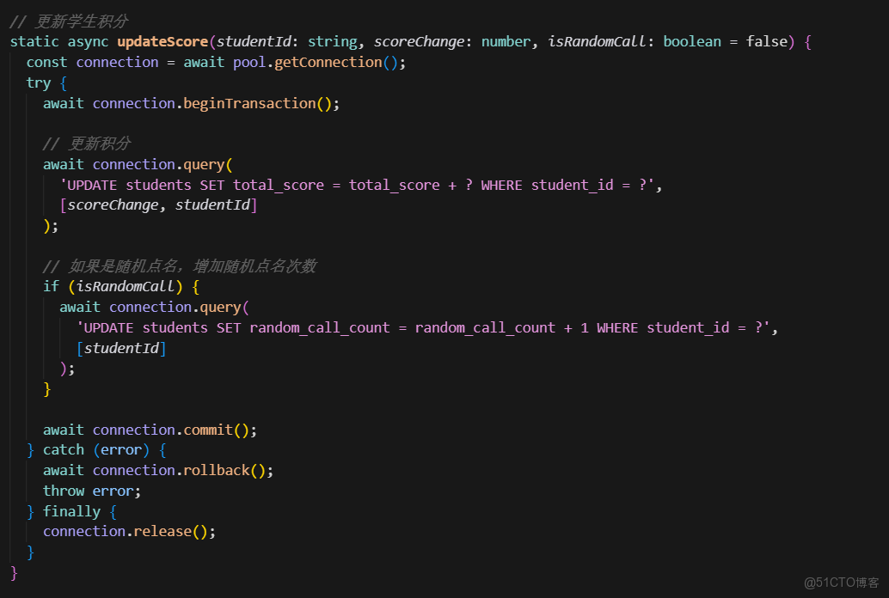889x598 pixels.
Task: Click the 'const' keyword
Action: point(46,63)
